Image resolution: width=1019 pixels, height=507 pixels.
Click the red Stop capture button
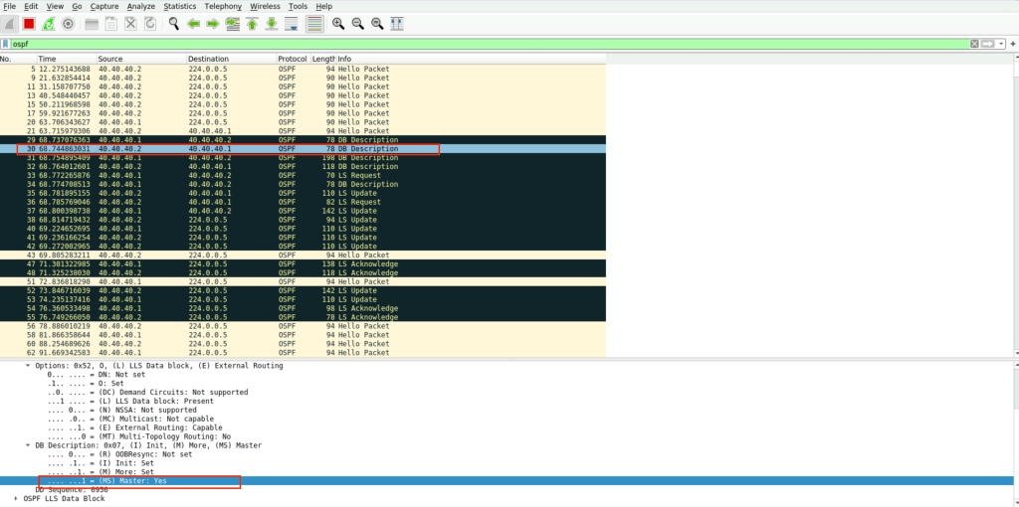[x=29, y=23]
